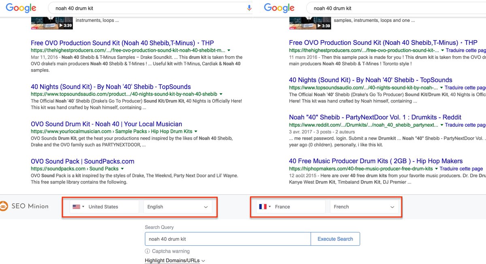Click arrow beside topsoundsaudio.com URL in left pane
Image resolution: width=486 pixels, height=264 pixels.
(221, 94)
